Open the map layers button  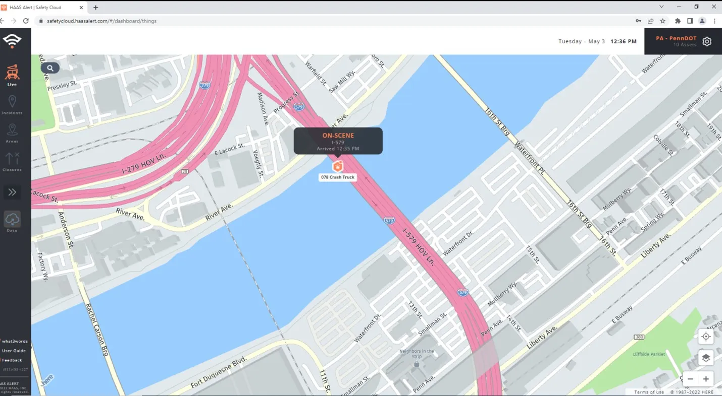click(x=706, y=358)
